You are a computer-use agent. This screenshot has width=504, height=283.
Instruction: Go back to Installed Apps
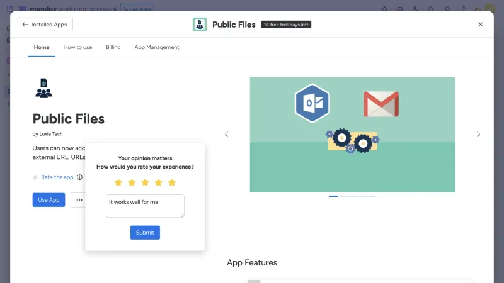coord(44,25)
